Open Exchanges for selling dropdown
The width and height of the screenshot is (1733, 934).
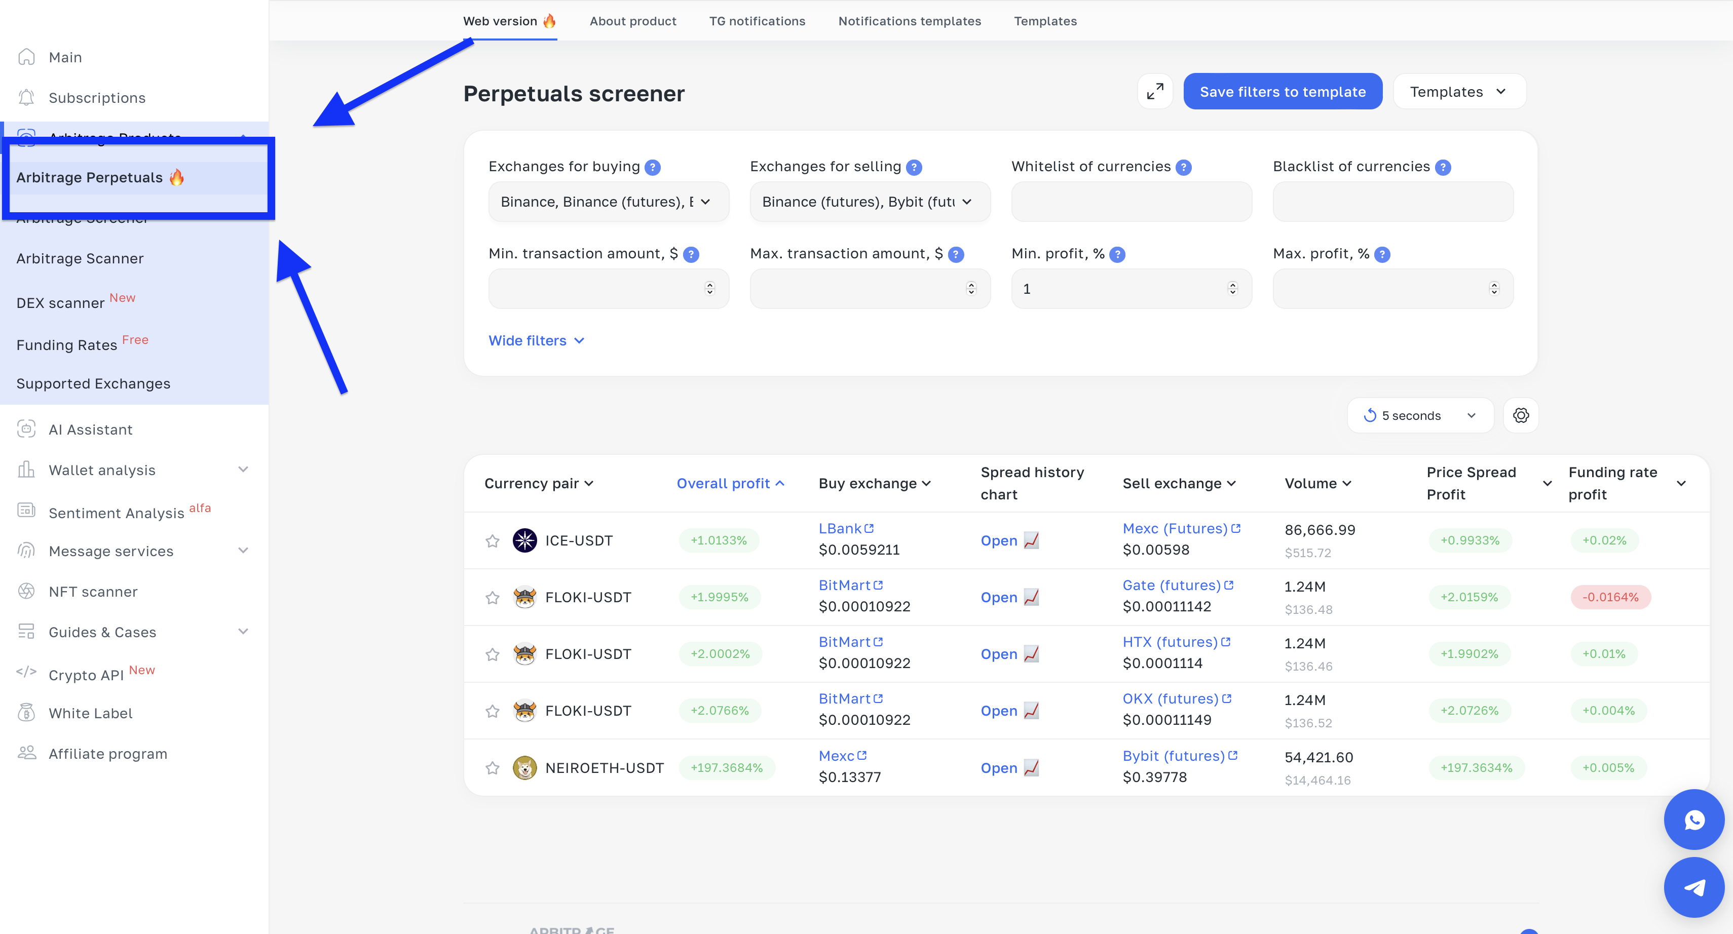[870, 202]
